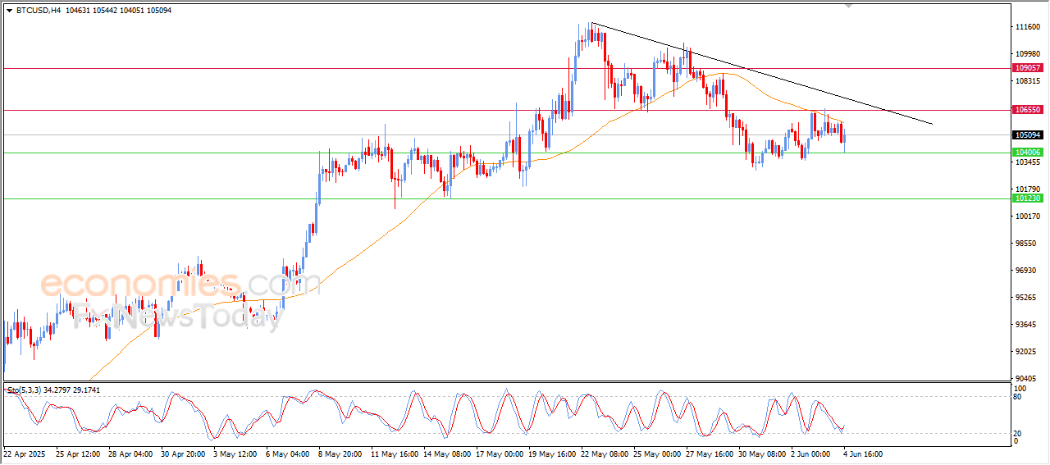Click the 11 May 16:00 time label
Viewport: 1050px width, 465px height.
(x=395, y=453)
